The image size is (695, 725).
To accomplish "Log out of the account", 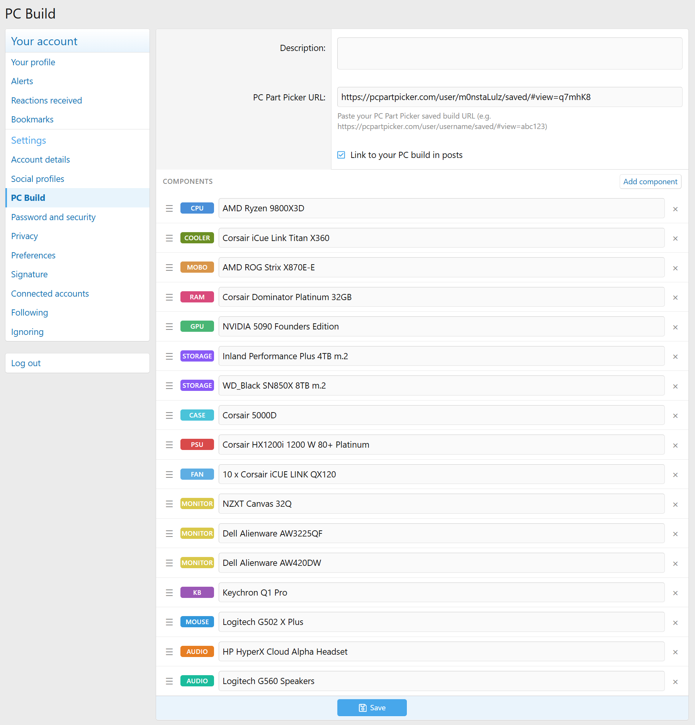I will point(26,363).
